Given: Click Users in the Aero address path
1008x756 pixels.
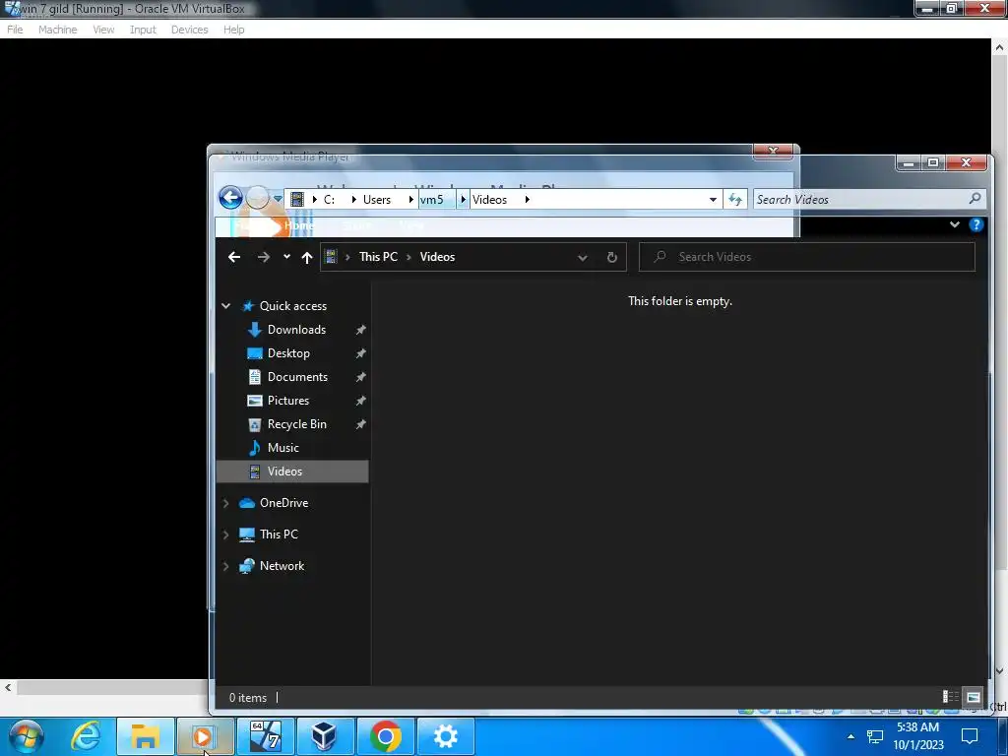Looking at the screenshot, I should 377,199.
